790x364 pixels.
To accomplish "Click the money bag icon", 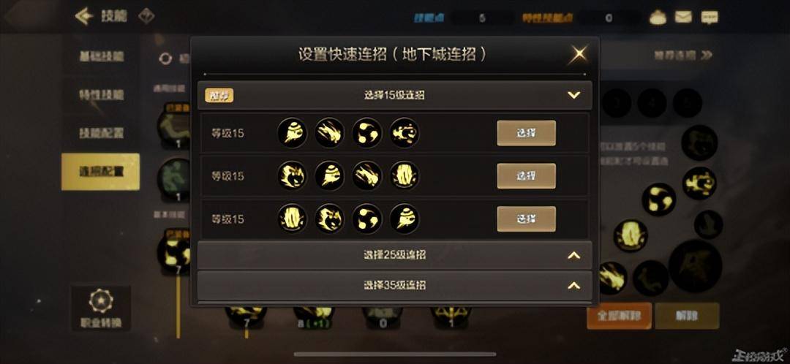I will [658, 17].
